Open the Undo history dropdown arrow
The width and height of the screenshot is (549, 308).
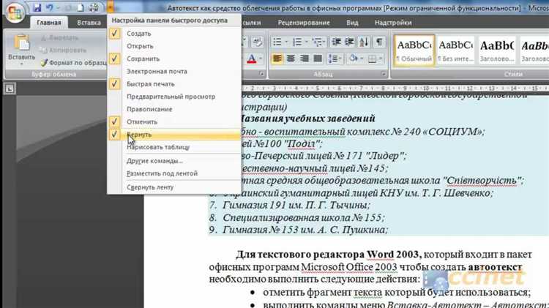(58, 8)
